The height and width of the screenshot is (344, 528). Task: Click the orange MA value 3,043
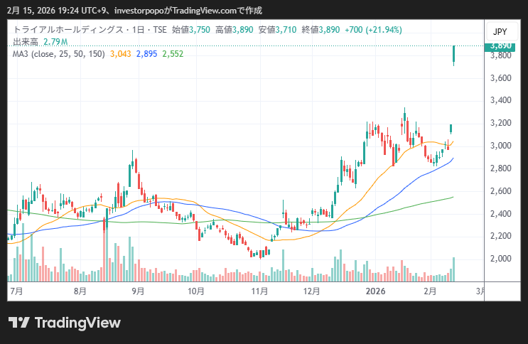pyautogui.click(x=120, y=54)
